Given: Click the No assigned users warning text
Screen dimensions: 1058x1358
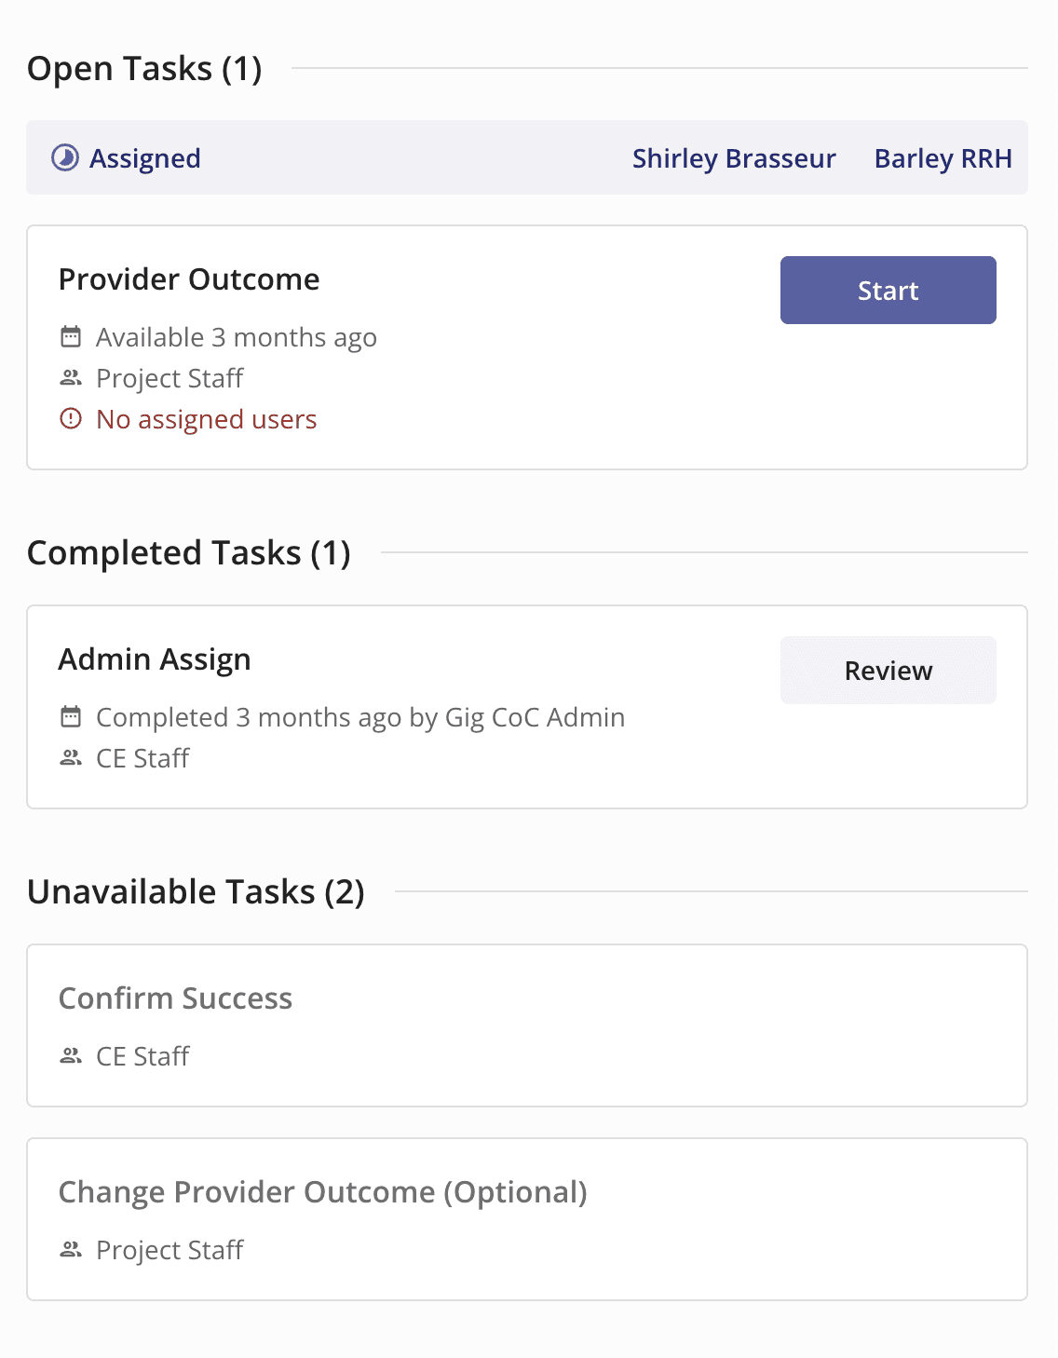Looking at the screenshot, I should [205, 419].
